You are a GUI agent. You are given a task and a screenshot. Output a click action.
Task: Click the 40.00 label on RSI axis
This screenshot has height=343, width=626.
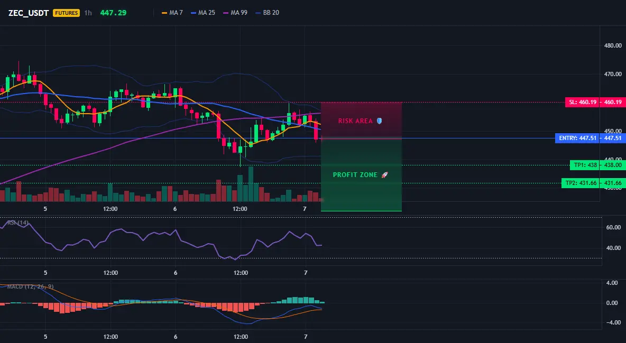pyautogui.click(x=613, y=248)
